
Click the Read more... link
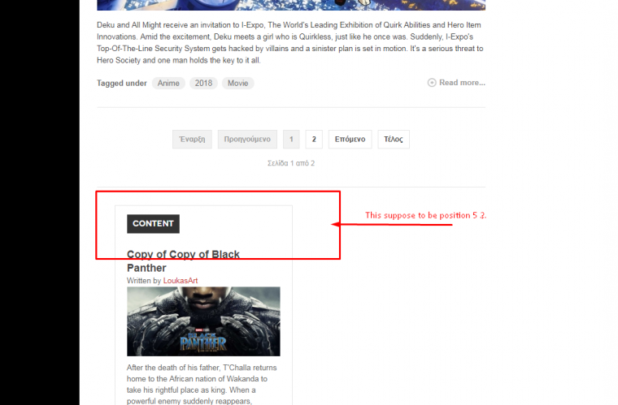[462, 83]
